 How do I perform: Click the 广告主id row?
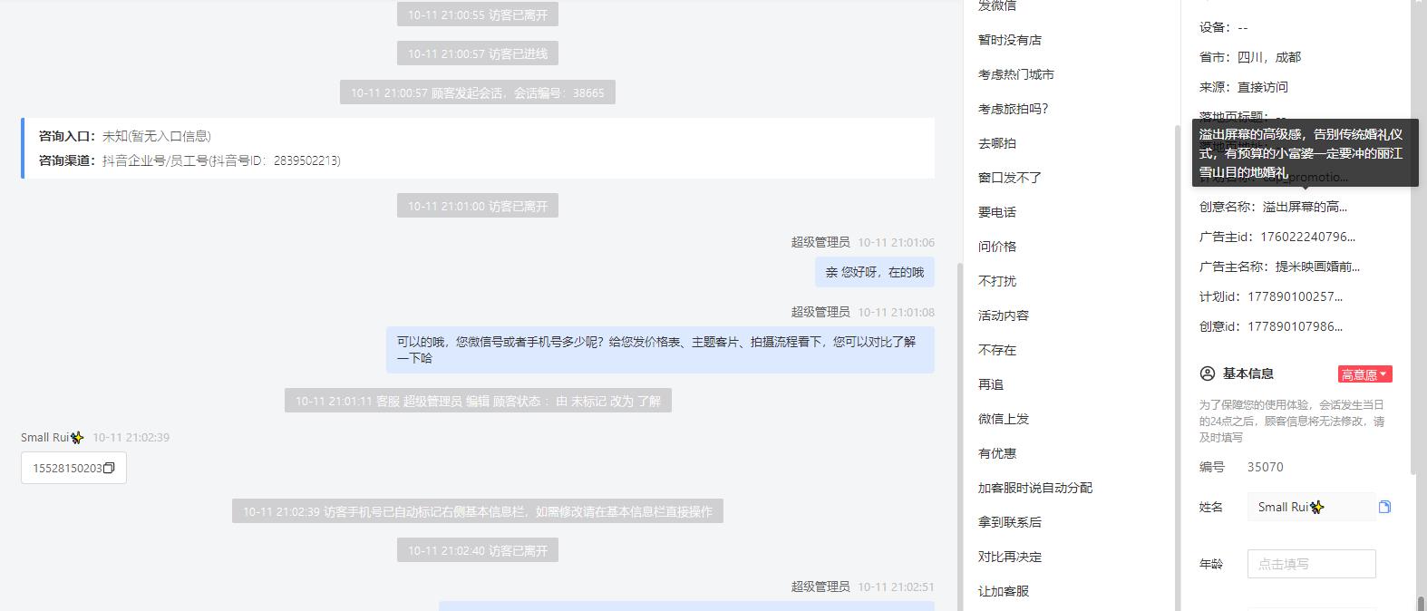point(1277,237)
